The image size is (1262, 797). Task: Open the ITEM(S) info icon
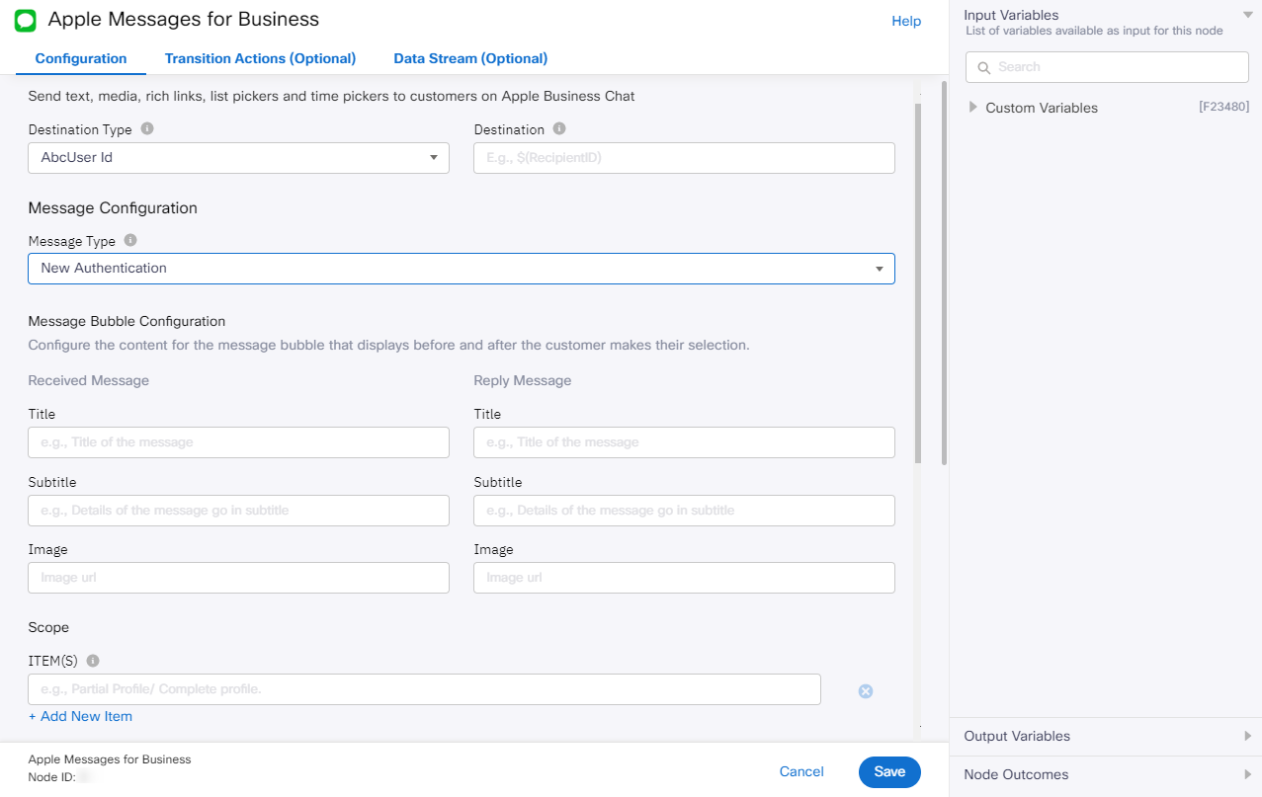click(93, 661)
